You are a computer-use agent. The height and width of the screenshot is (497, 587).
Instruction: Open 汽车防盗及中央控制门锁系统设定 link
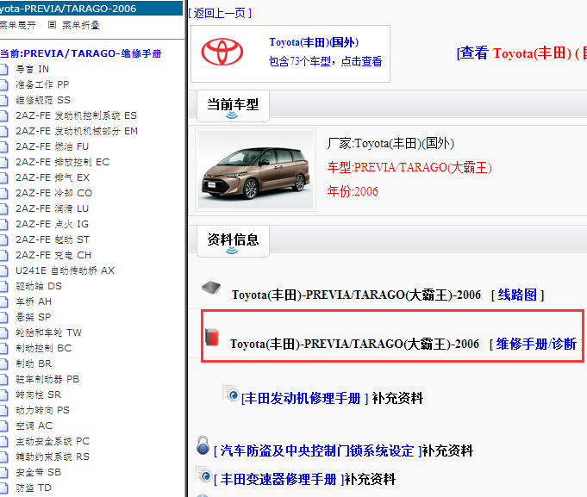(x=318, y=450)
